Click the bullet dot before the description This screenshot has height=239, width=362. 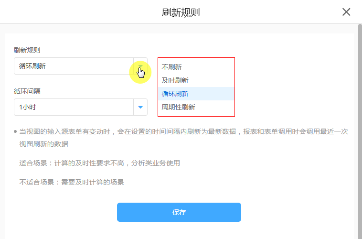click(16, 131)
